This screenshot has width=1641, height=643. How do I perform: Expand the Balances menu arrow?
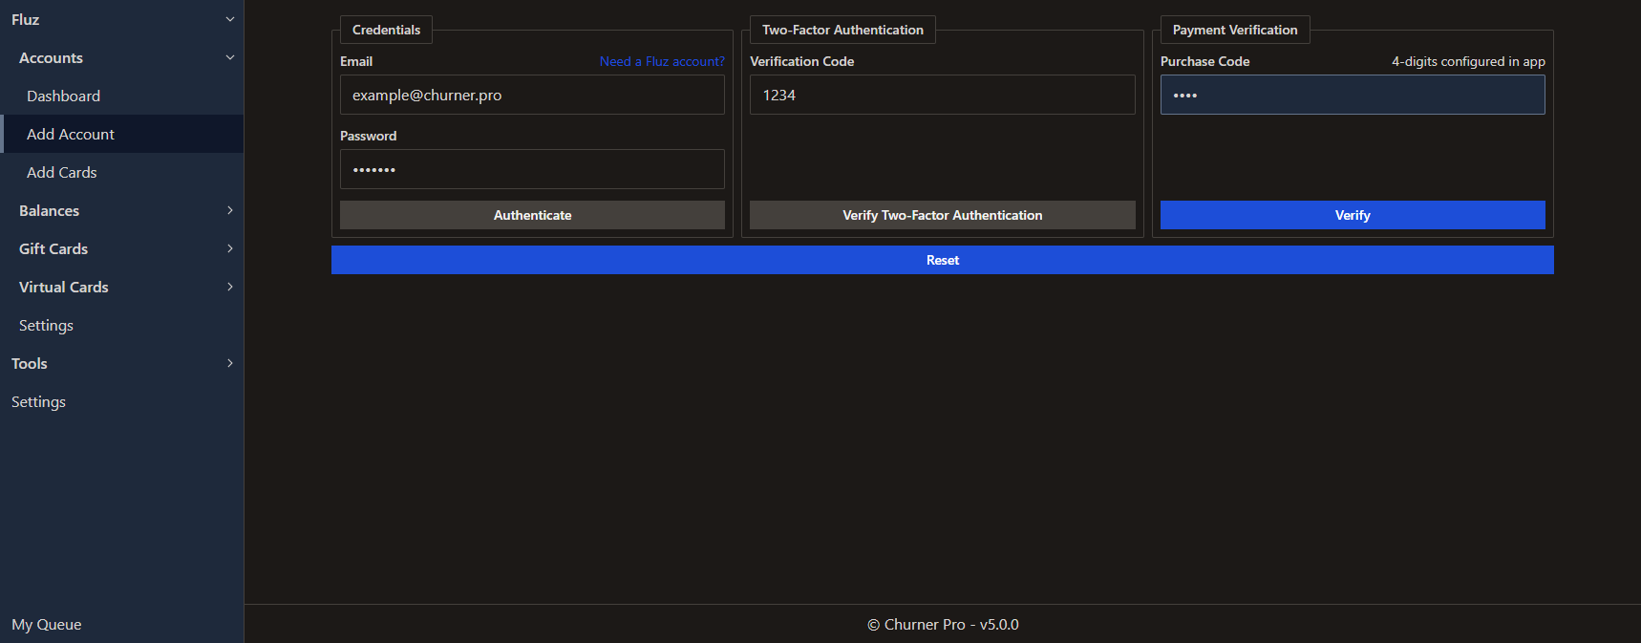click(229, 210)
